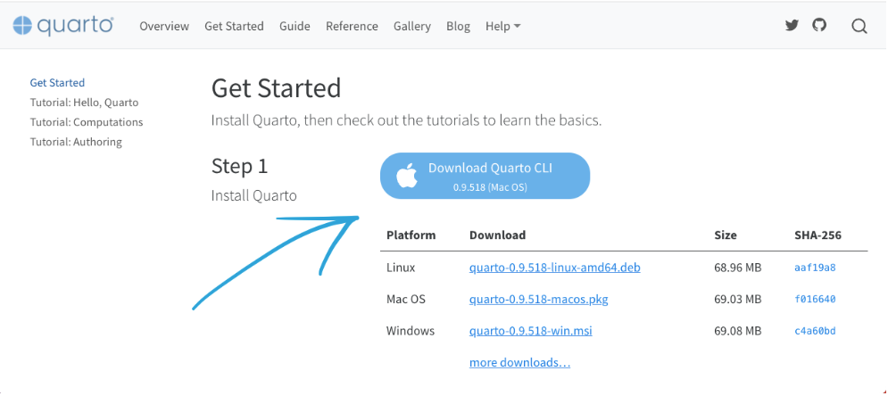Viewport: 888px width, 396px height.
Task: Open Tutorial: Authoring in sidebar
Action: [76, 142]
